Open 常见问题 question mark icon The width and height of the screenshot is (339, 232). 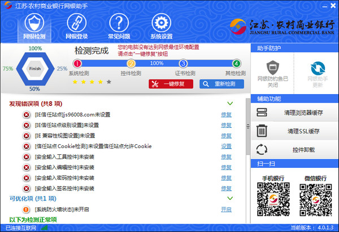click(119, 23)
